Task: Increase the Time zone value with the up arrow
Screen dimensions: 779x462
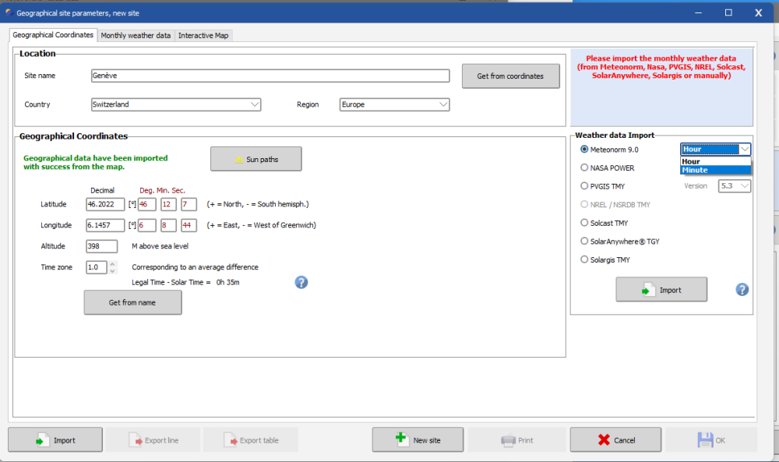Action: tap(113, 264)
